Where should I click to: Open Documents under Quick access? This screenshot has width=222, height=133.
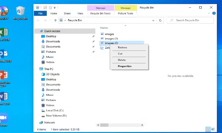click(x=53, y=46)
